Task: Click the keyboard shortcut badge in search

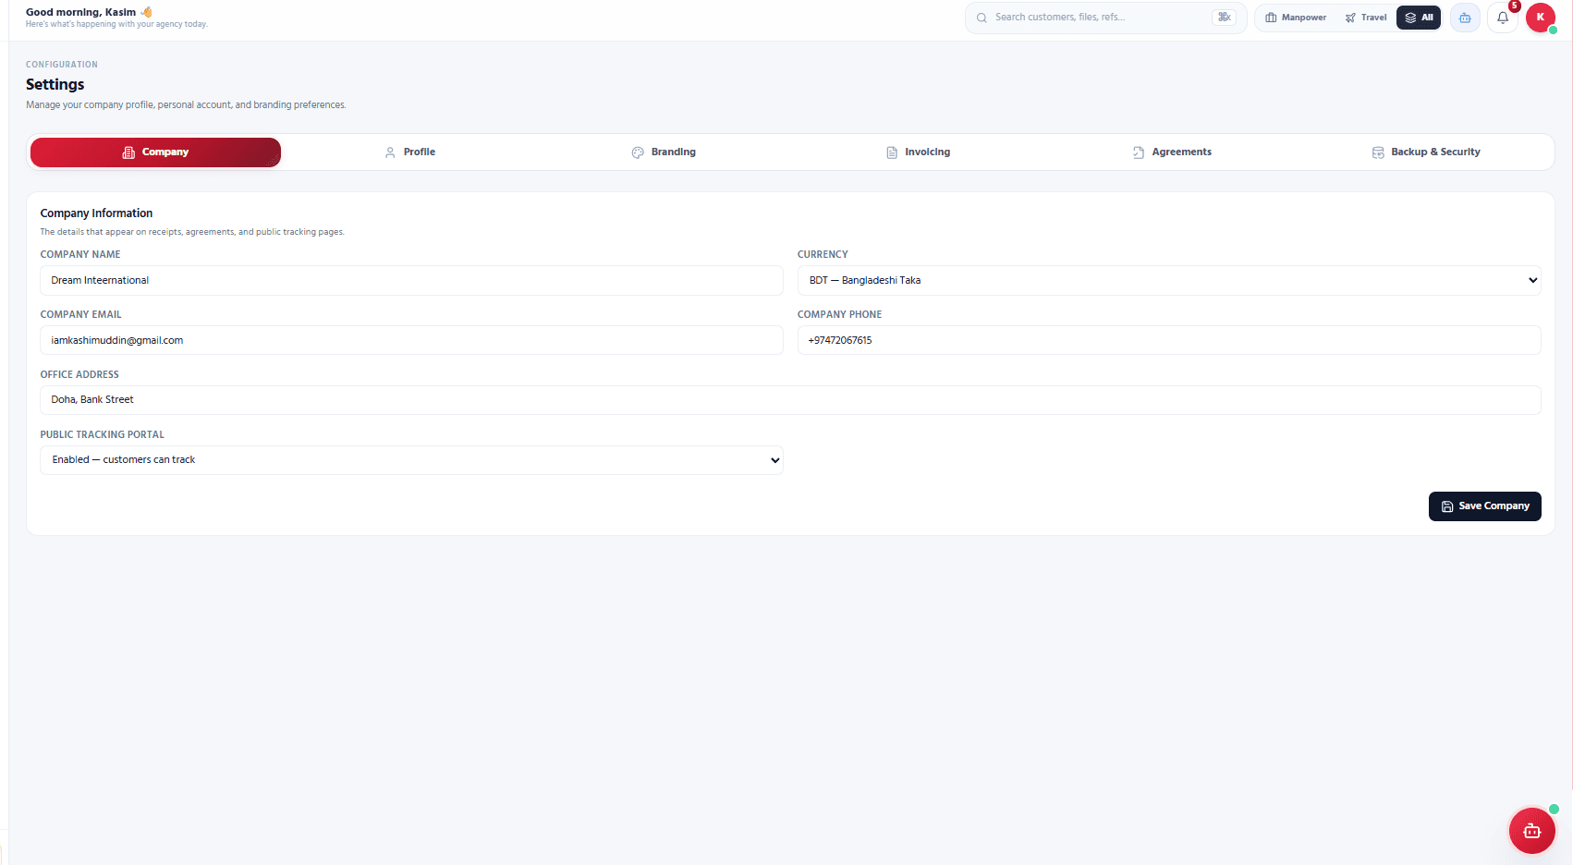Action: pos(1225,18)
